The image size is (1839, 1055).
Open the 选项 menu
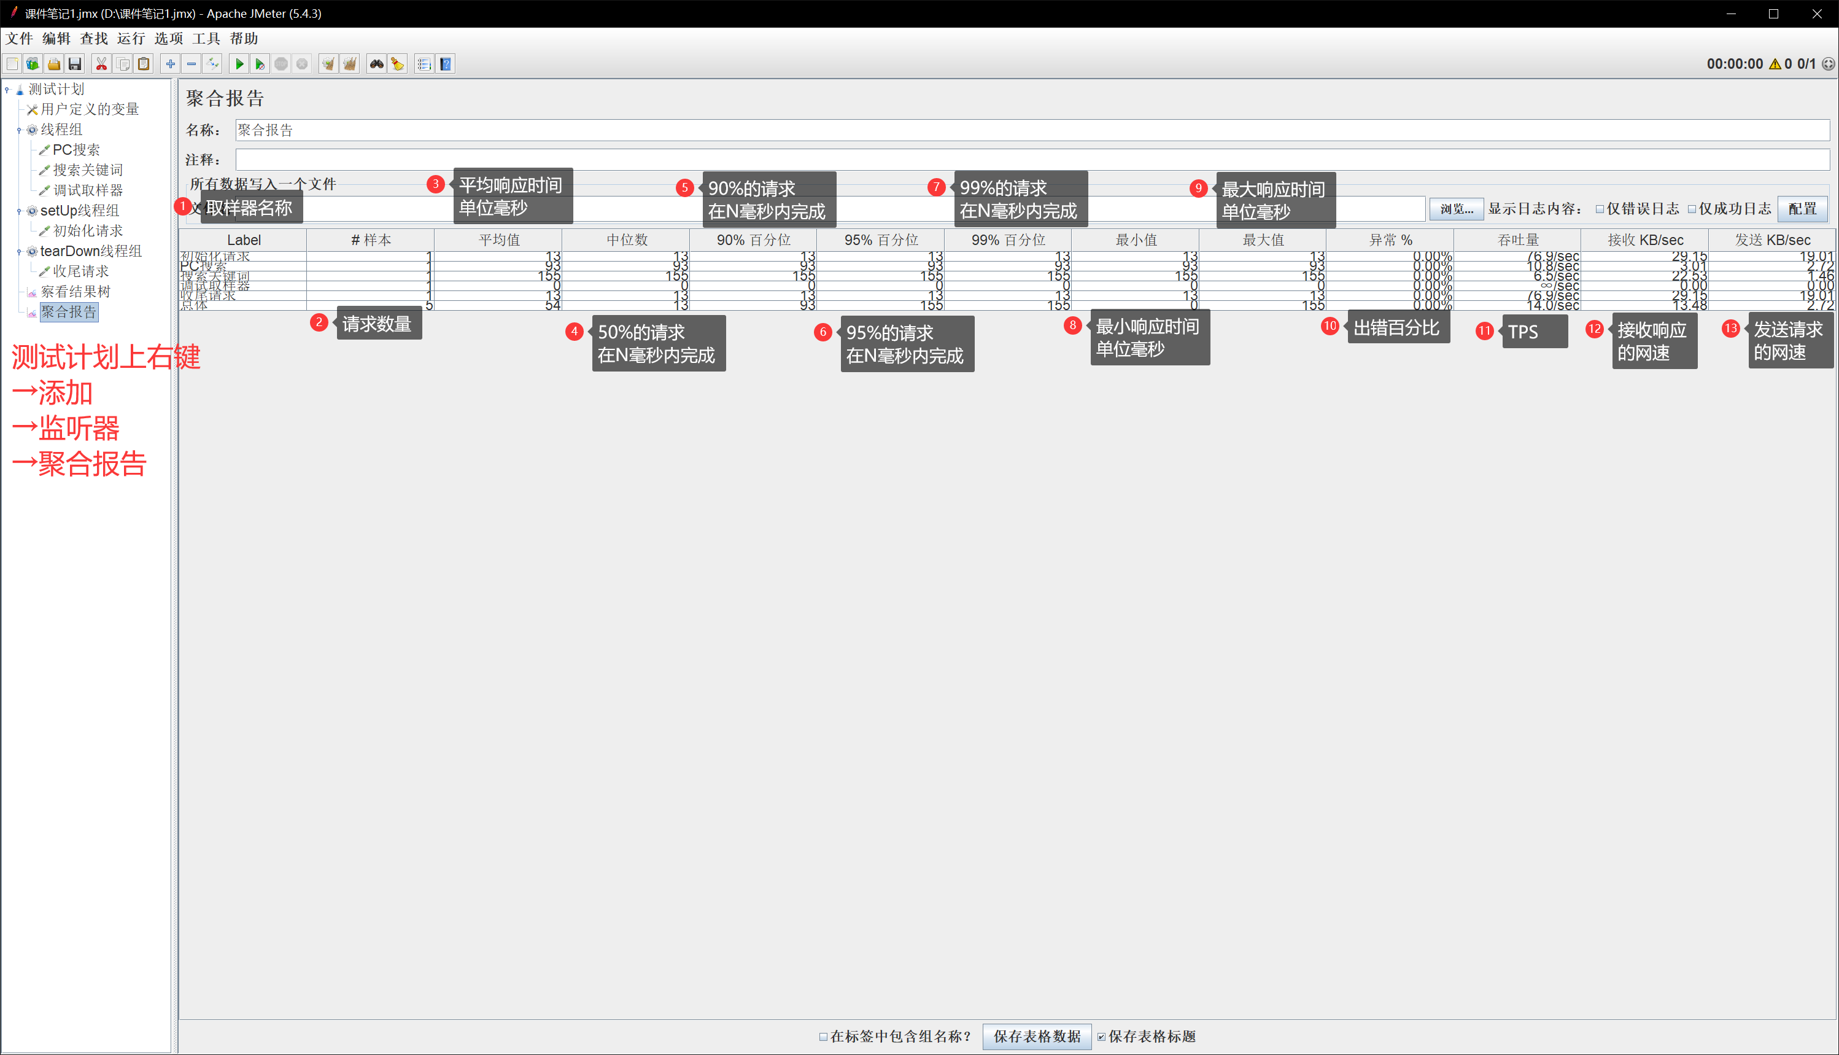(x=168, y=39)
